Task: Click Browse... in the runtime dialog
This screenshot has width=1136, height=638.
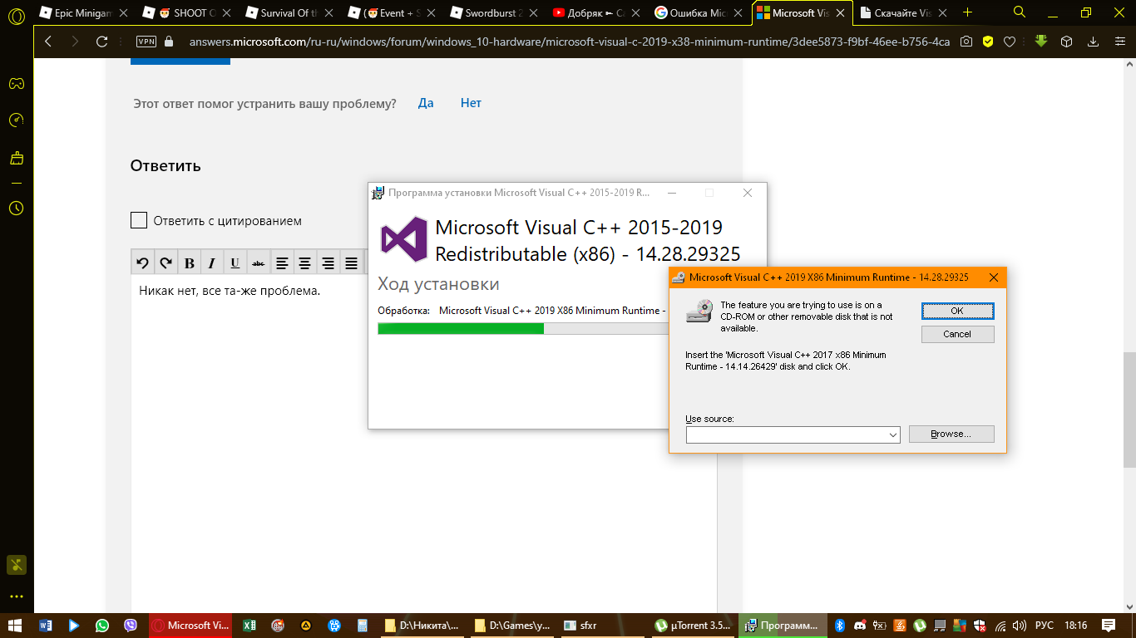Action: (x=951, y=434)
